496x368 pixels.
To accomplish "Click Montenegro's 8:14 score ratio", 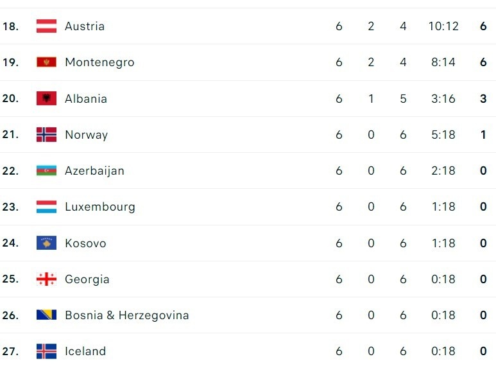I will 443,62.
